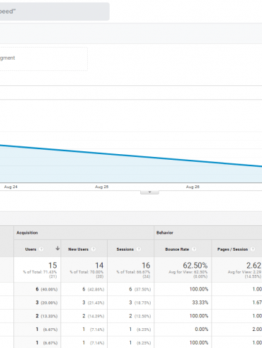This screenshot has height=348, width=262.
Task: Click the Behavior group header
Action: click(165, 233)
